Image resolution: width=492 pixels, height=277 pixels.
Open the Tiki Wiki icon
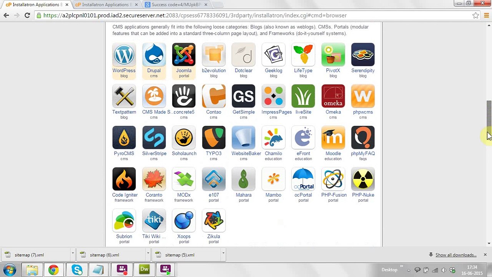pyautogui.click(x=154, y=221)
